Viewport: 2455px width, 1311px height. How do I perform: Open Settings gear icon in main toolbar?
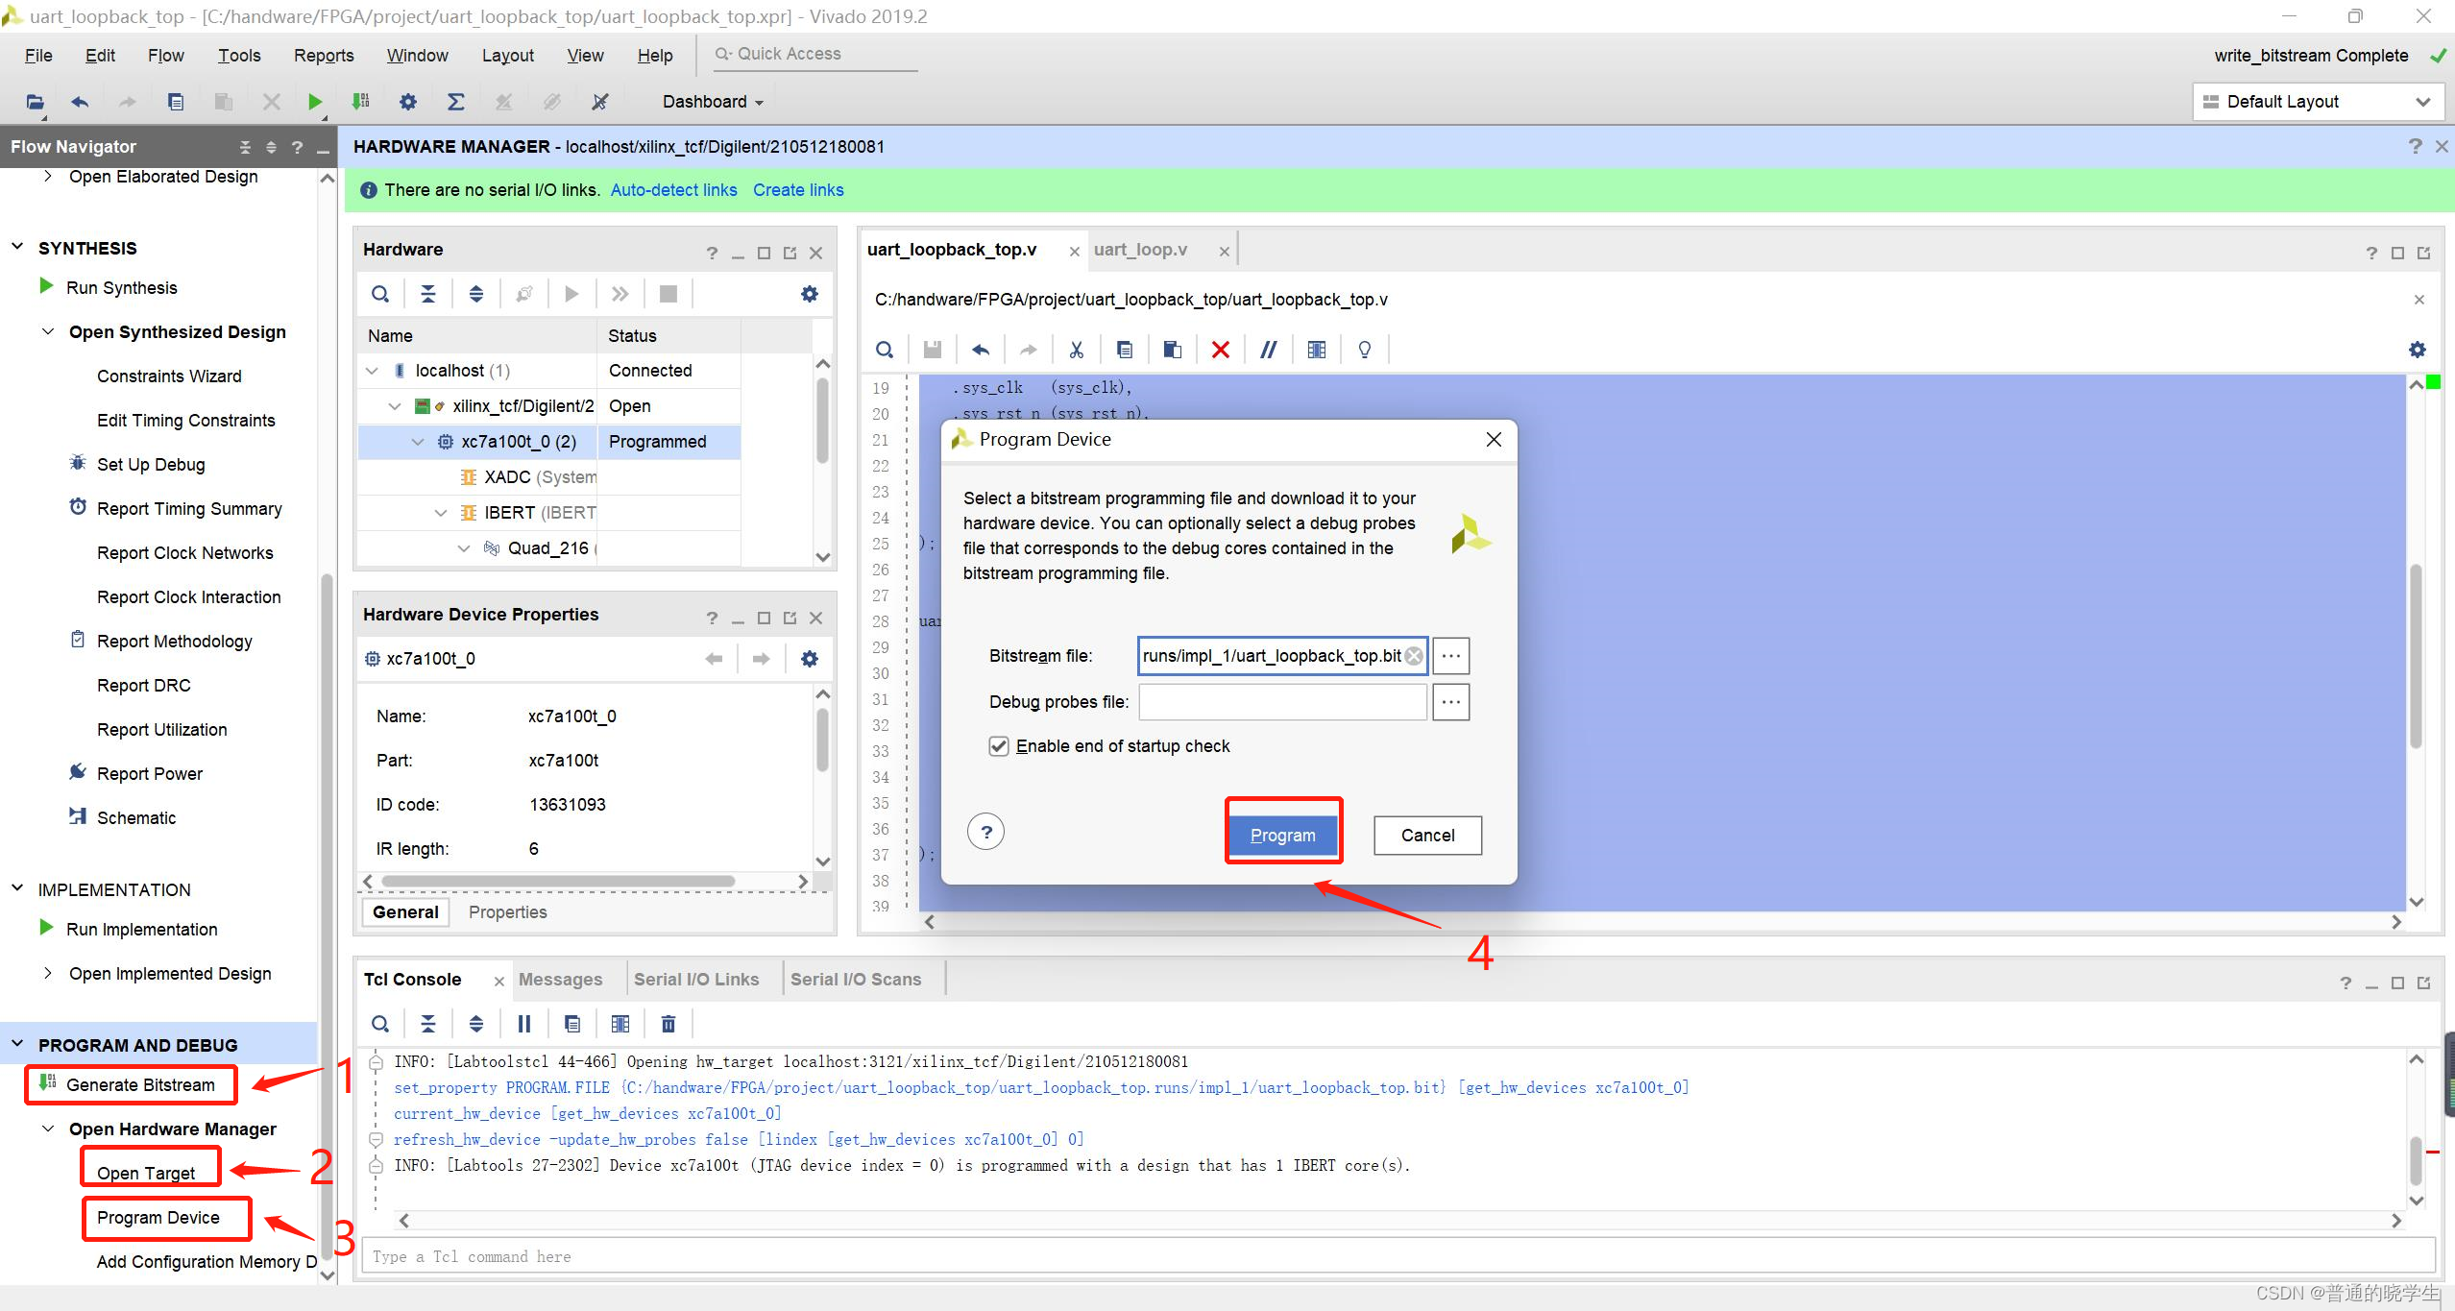click(408, 102)
